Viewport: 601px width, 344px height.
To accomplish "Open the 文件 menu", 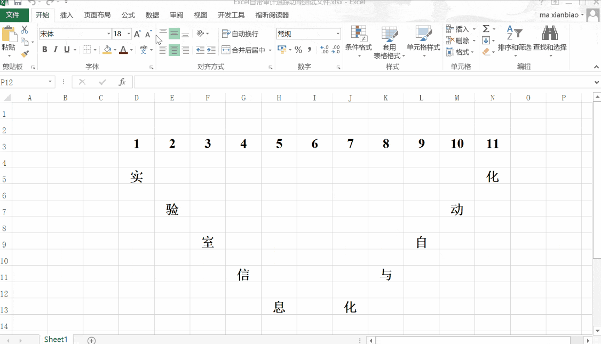I will click(14, 15).
